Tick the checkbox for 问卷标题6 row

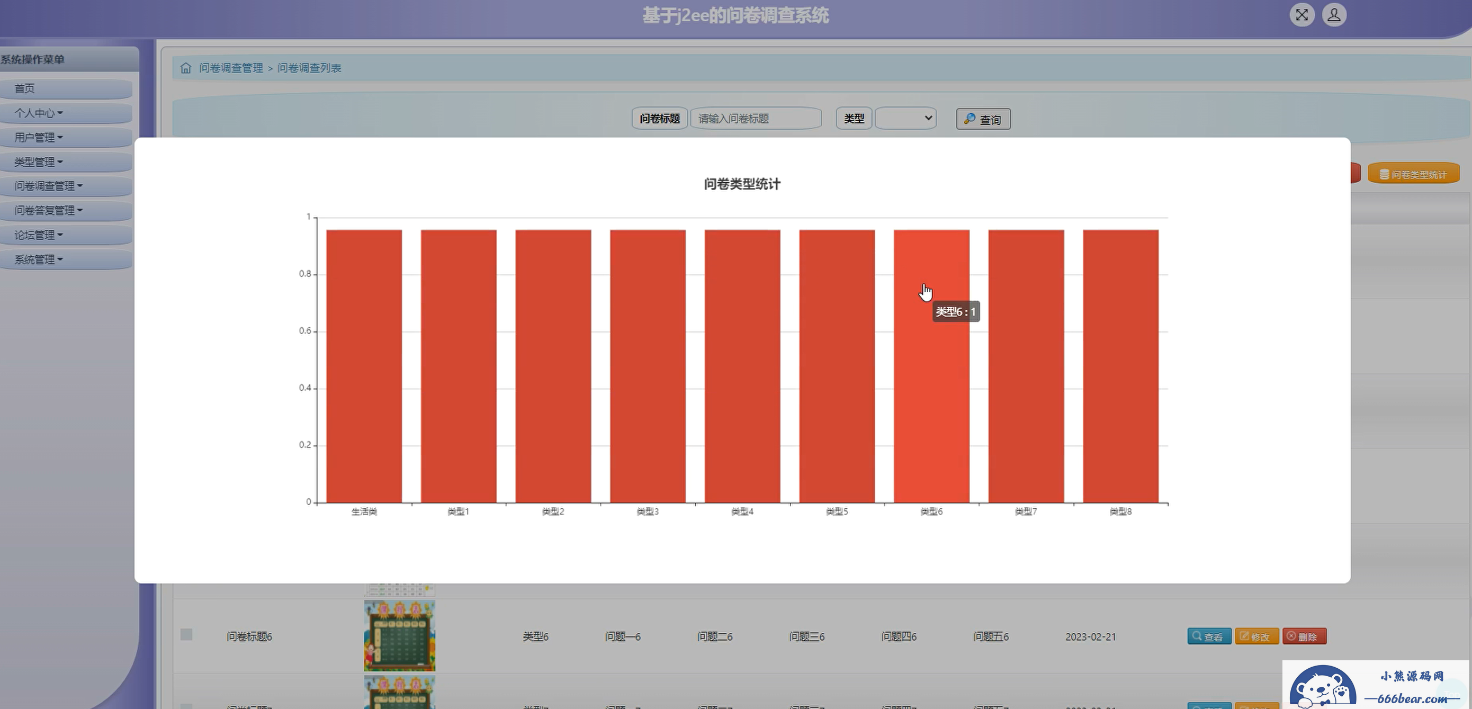click(x=186, y=635)
